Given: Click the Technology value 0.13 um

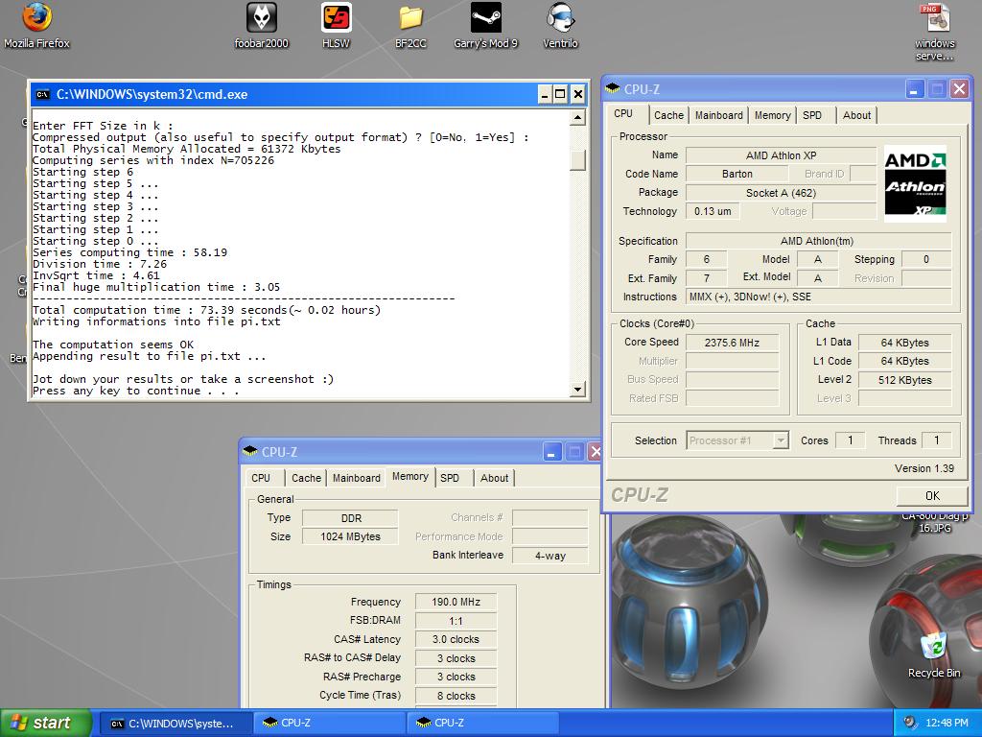Looking at the screenshot, I should (713, 211).
